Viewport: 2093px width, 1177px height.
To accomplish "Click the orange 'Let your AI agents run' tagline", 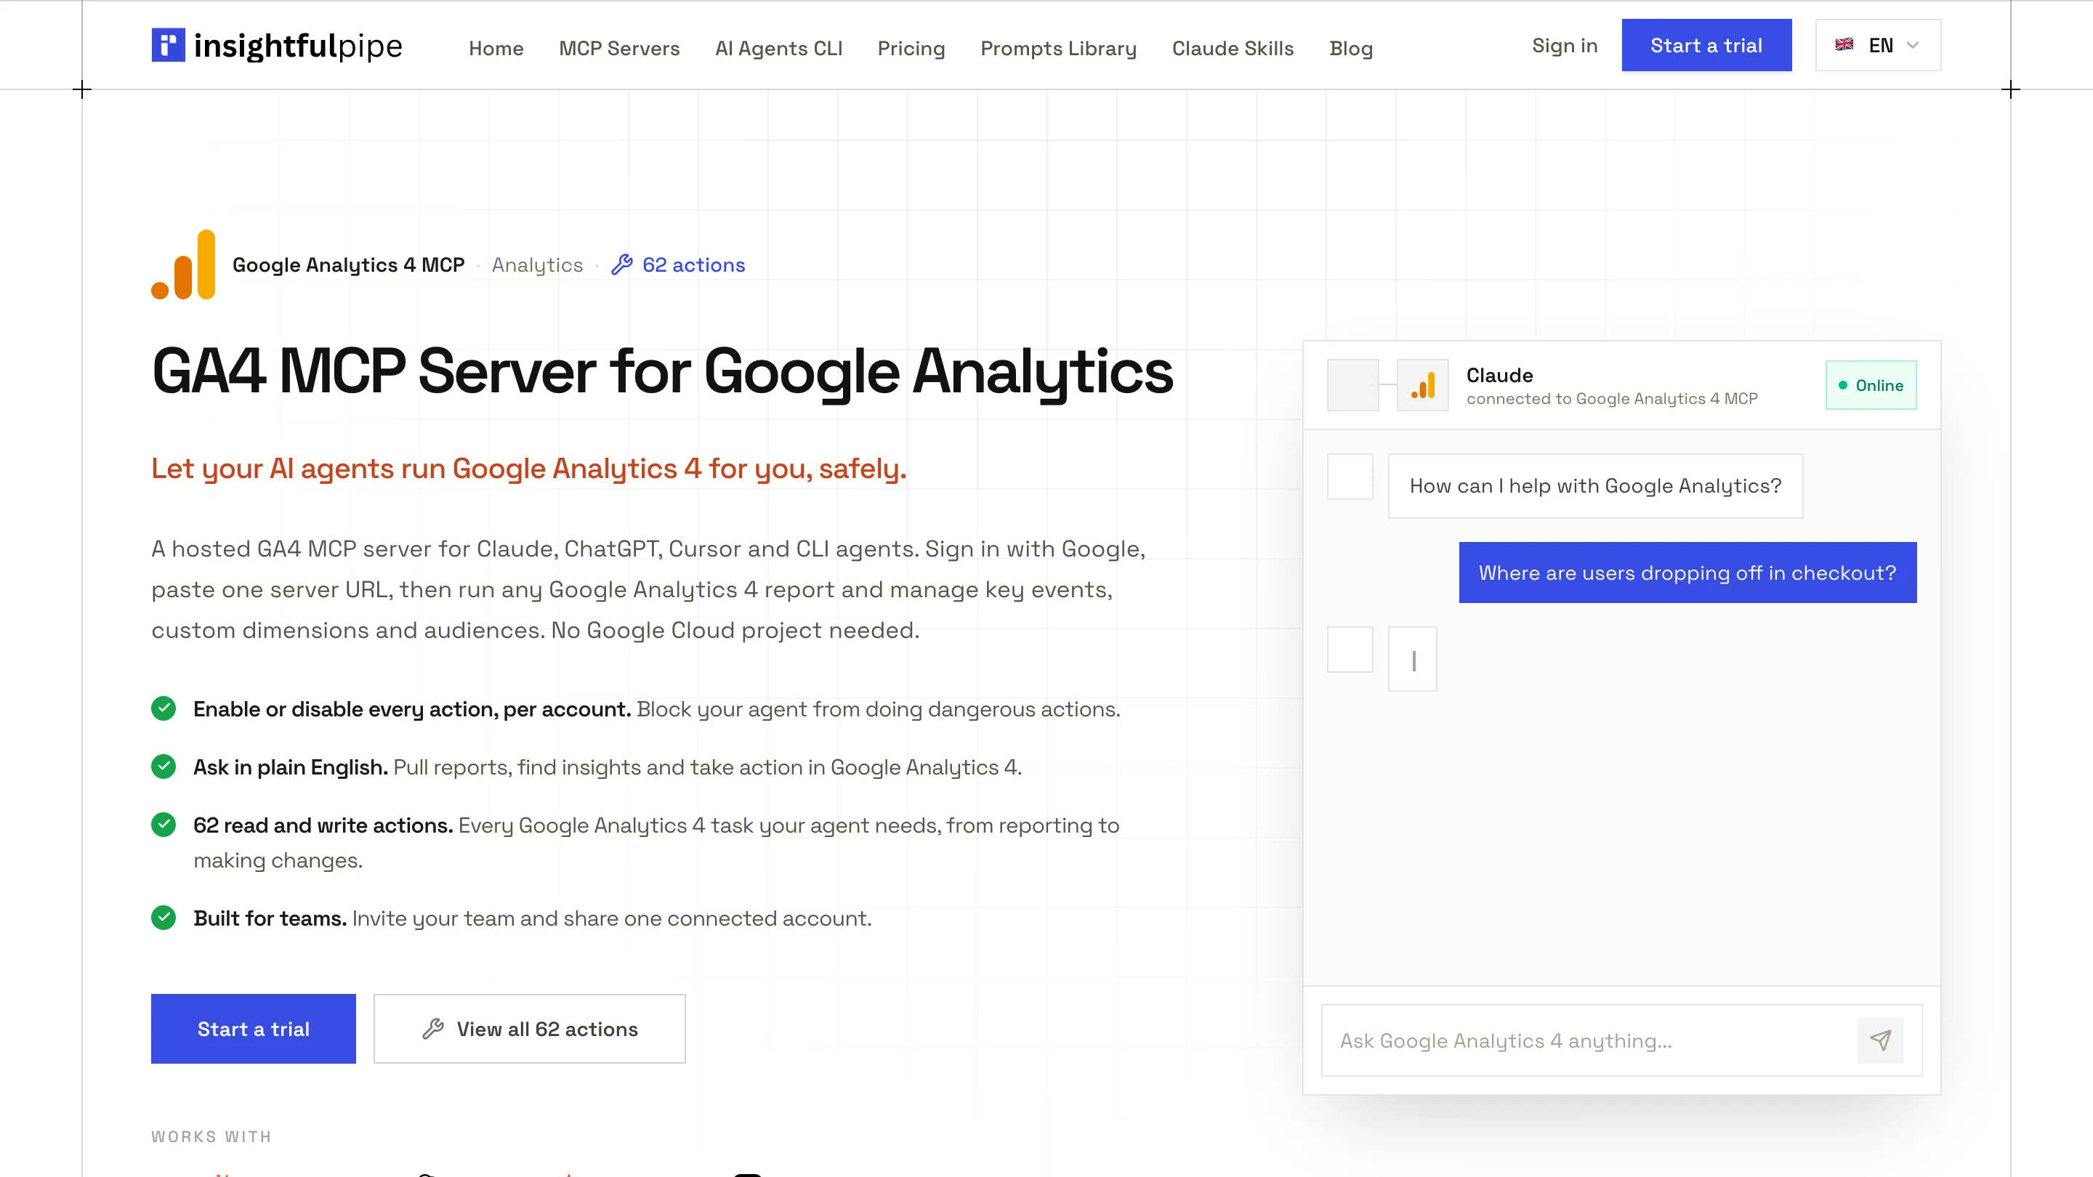I will point(529,469).
